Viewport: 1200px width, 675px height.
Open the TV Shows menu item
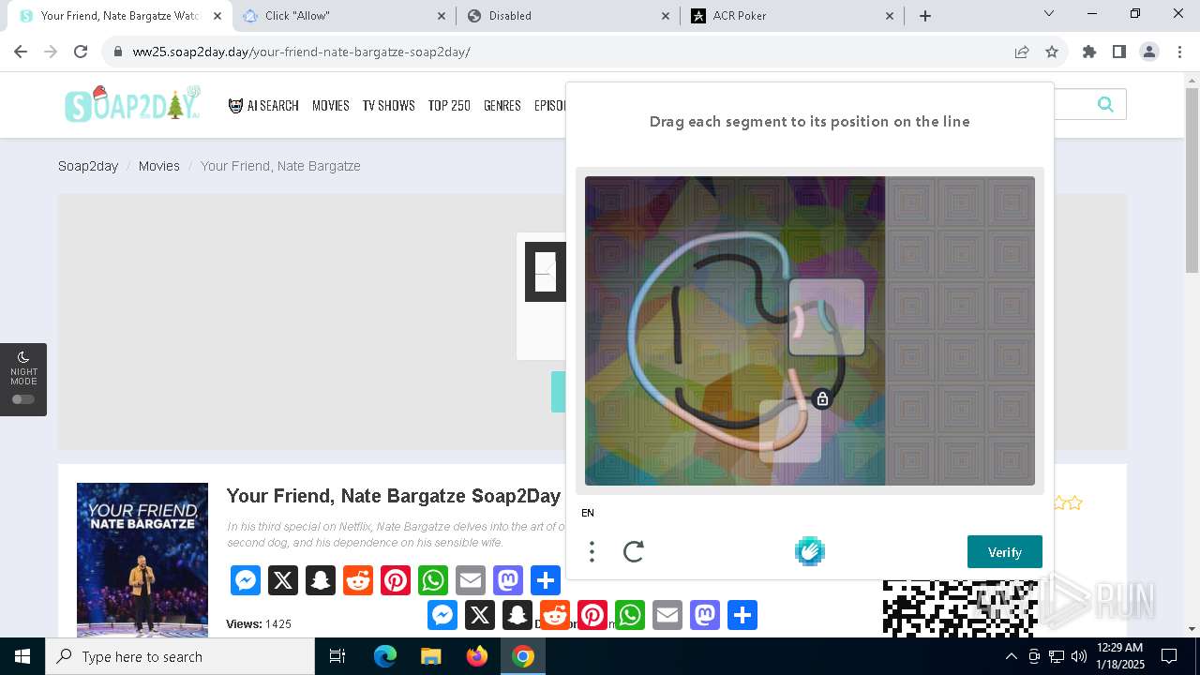click(x=389, y=106)
